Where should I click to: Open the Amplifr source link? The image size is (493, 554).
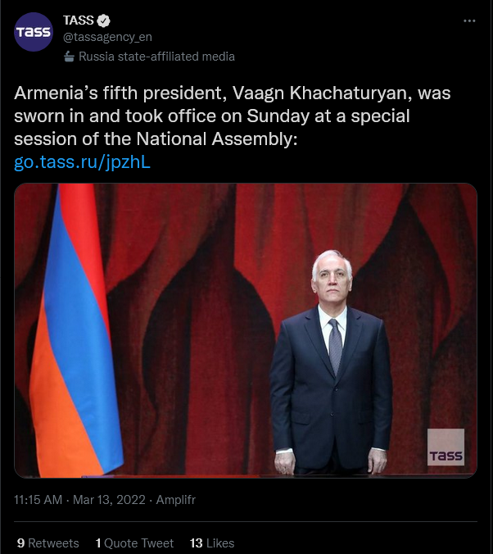click(175, 499)
